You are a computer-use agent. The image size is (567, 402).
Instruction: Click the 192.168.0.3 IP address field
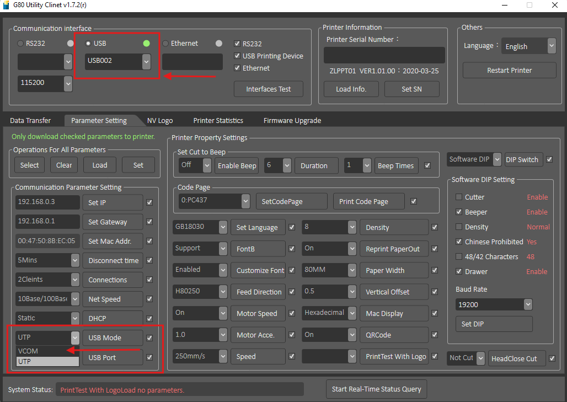coord(47,202)
